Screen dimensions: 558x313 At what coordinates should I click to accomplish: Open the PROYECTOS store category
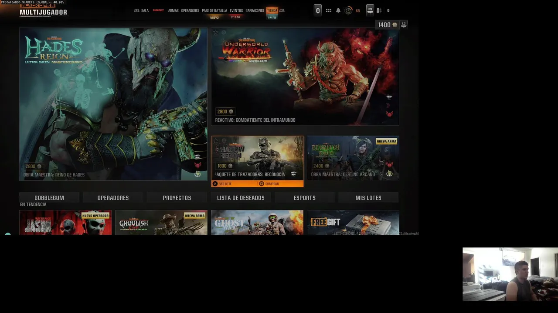pos(177,198)
